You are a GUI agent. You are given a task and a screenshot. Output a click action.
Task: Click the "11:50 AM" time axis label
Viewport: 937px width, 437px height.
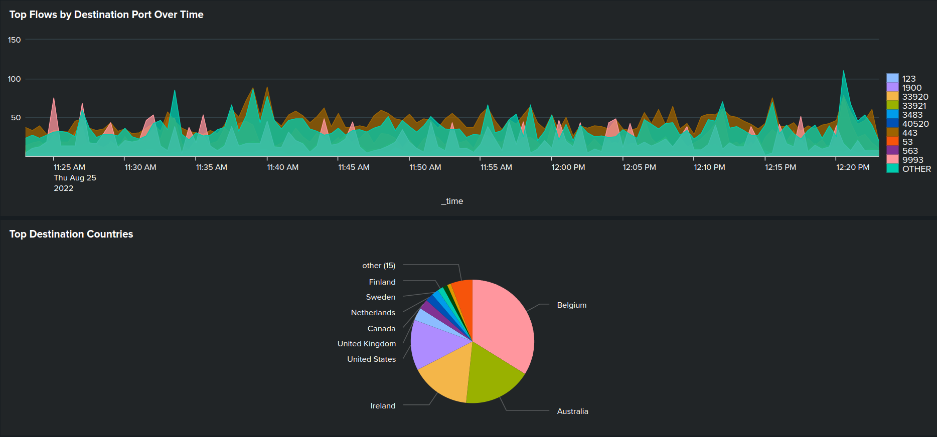425,167
